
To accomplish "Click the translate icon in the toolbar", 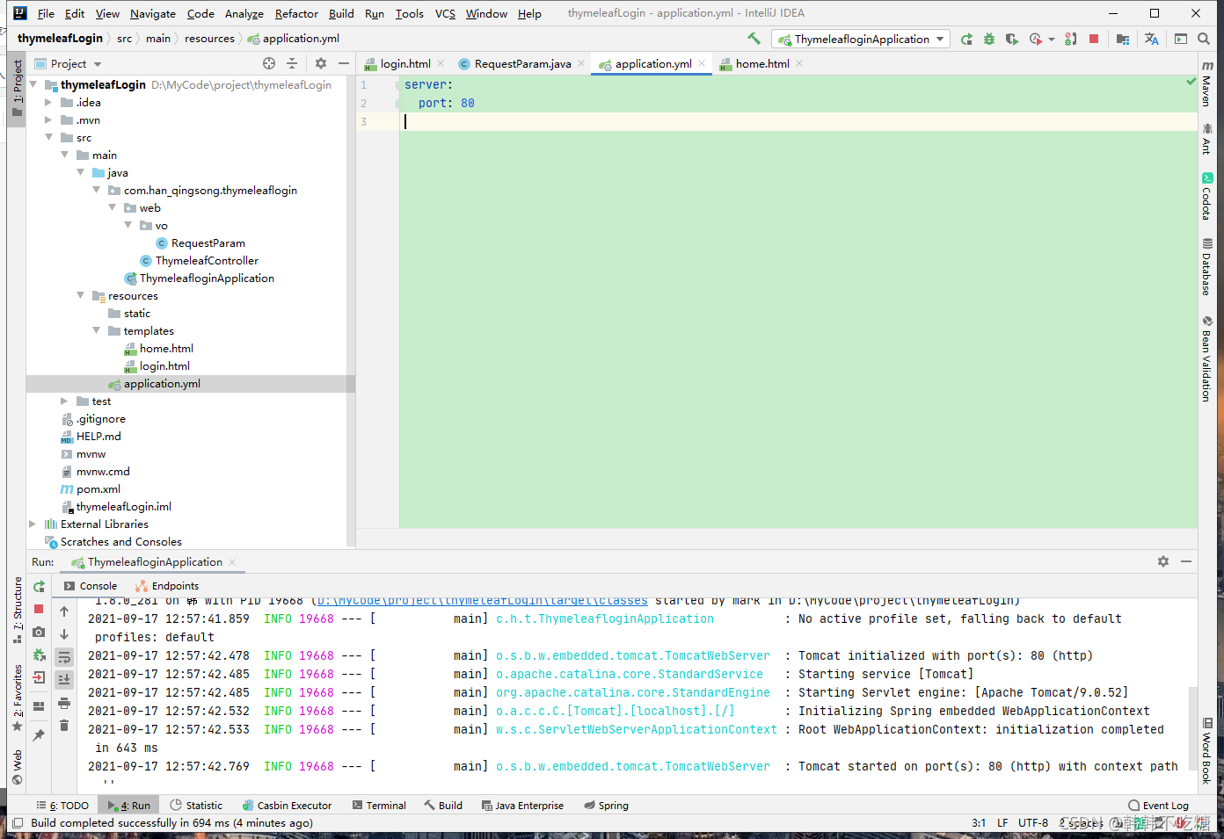I will click(1152, 39).
